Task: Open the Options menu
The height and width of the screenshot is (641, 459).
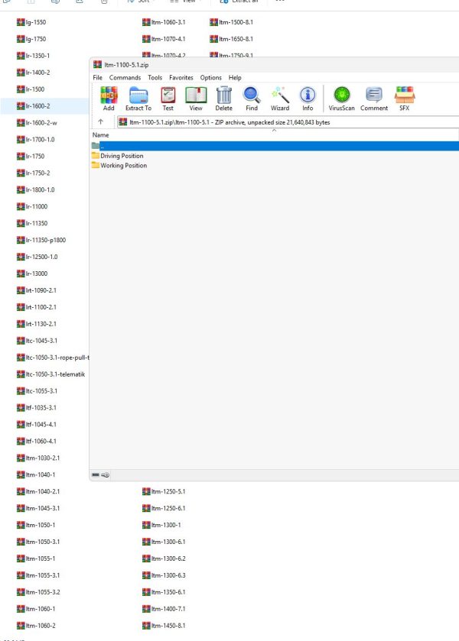Action: (211, 78)
